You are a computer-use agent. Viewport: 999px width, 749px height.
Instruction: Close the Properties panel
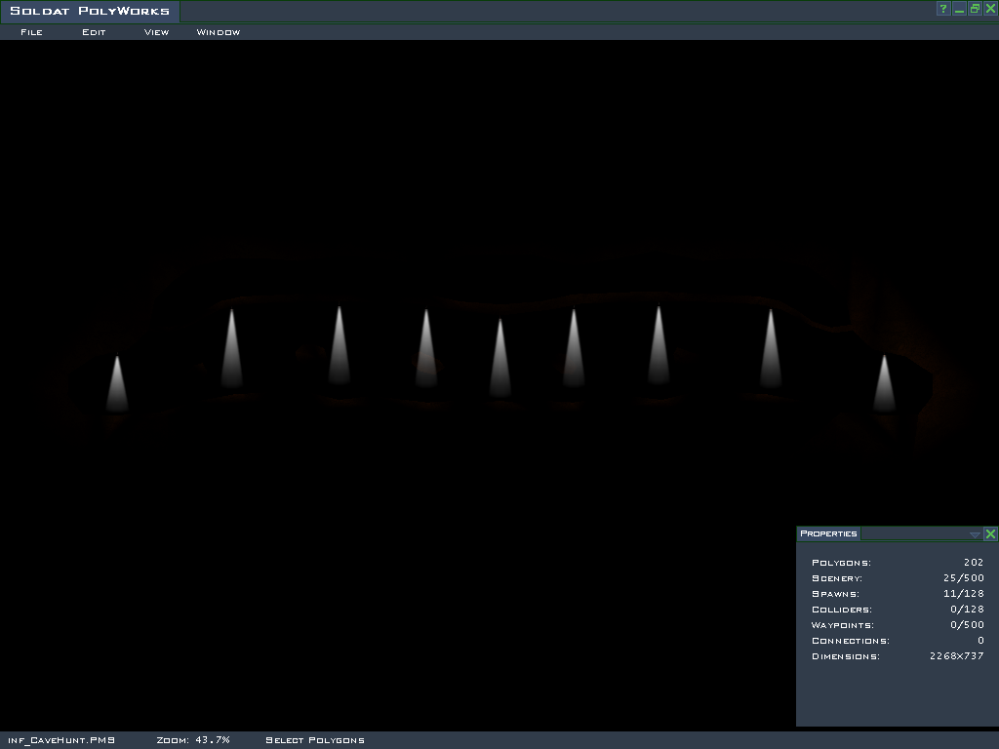(x=990, y=533)
